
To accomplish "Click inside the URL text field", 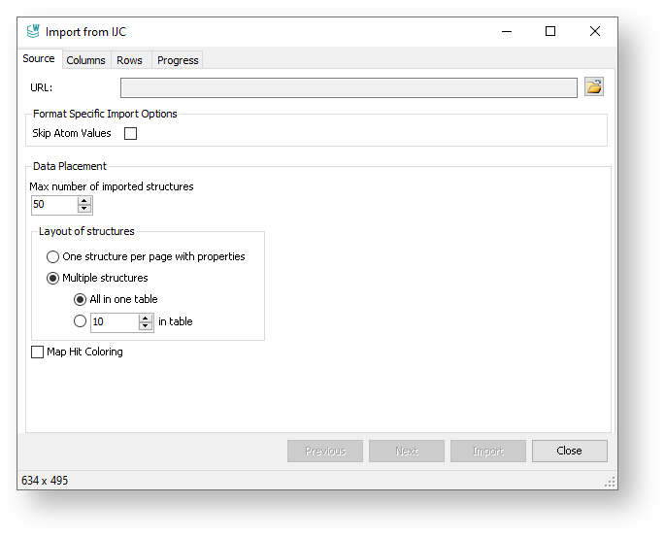I will [349, 87].
